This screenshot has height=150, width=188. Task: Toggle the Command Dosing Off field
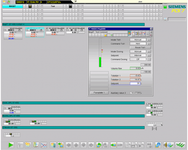click(x=138, y=59)
